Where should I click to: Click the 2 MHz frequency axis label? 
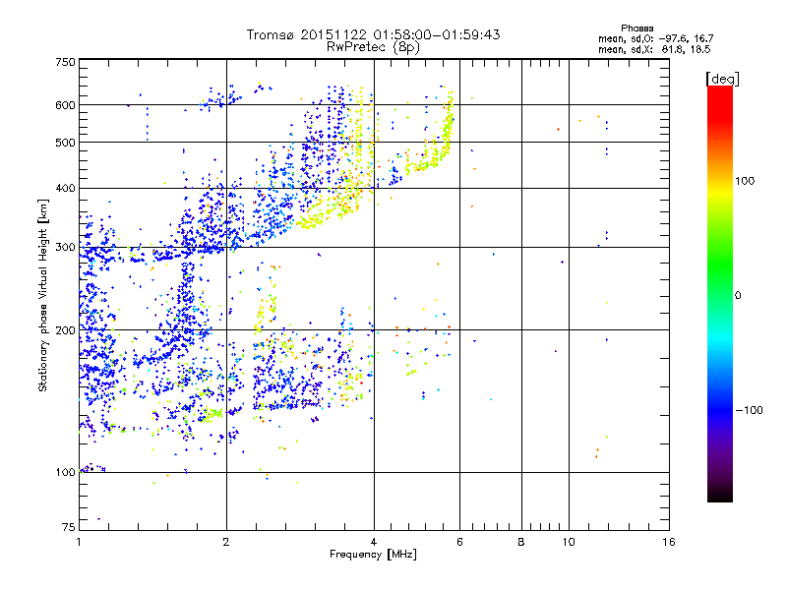click(x=226, y=542)
